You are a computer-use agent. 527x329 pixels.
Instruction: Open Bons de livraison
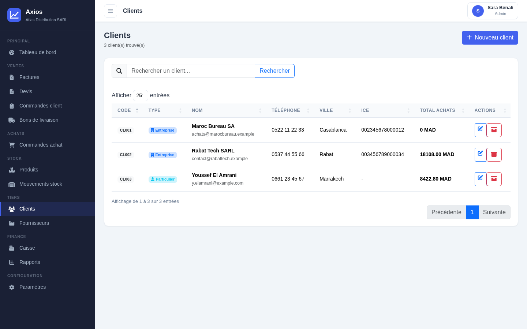coord(48,120)
